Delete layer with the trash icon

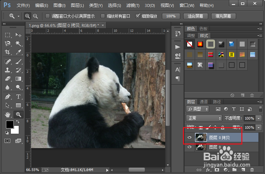252,170
